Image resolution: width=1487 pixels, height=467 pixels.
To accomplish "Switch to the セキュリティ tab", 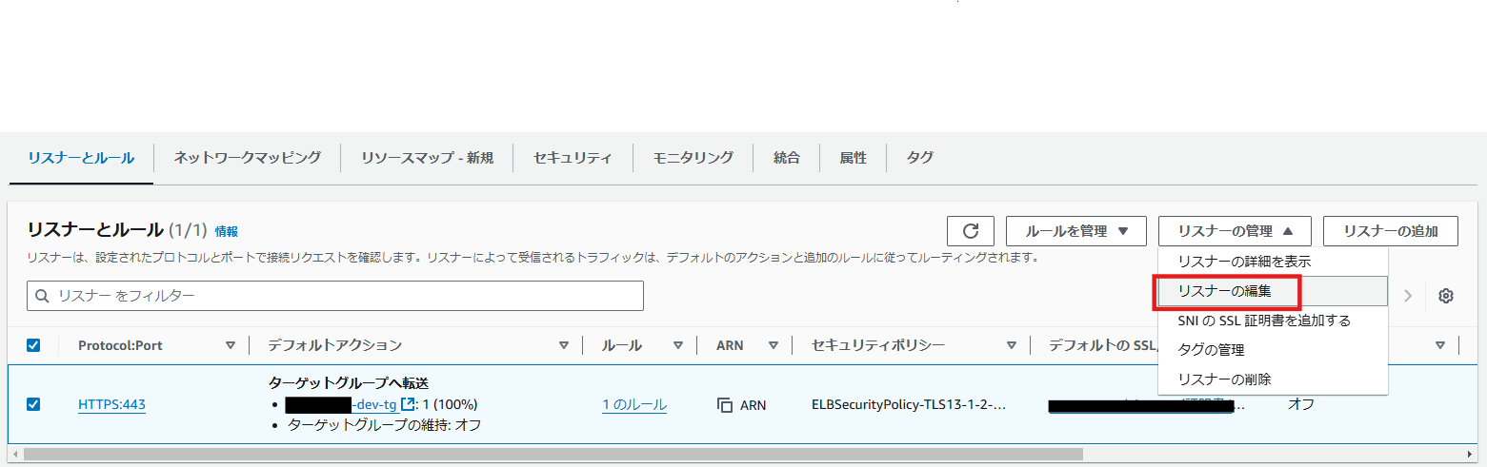I will tap(573, 158).
